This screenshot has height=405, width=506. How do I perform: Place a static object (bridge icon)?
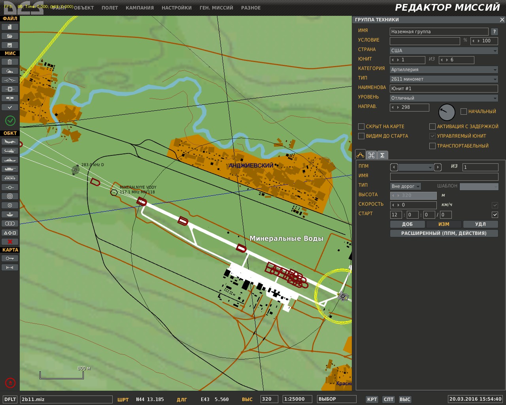10,178
